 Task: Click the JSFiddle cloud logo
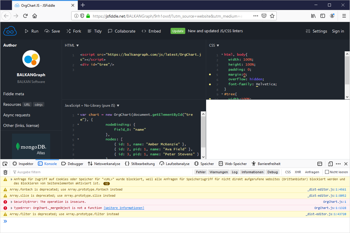pyautogui.click(x=10, y=31)
